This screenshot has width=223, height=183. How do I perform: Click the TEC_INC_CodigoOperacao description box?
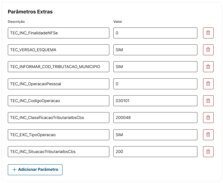[x=58, y=101]
